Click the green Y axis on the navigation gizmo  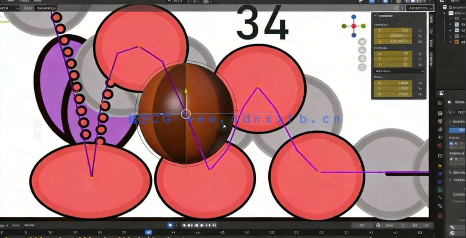point(363,26)
